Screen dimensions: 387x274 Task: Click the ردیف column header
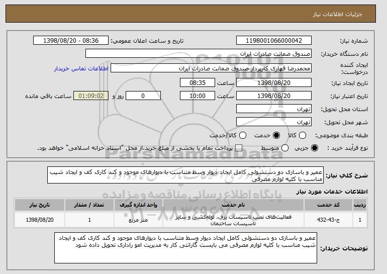[x=360, y=205]
